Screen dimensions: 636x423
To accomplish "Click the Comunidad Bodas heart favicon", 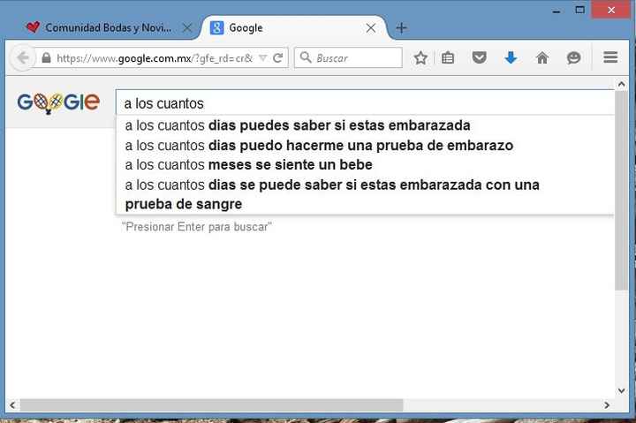I will 33,27.
